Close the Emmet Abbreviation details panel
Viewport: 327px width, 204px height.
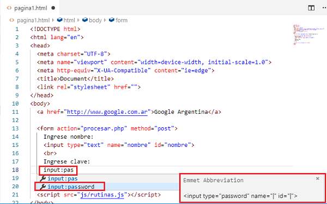318,178
